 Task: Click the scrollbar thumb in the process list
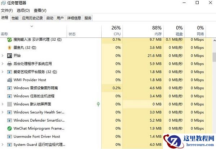(x=214, y=57)
